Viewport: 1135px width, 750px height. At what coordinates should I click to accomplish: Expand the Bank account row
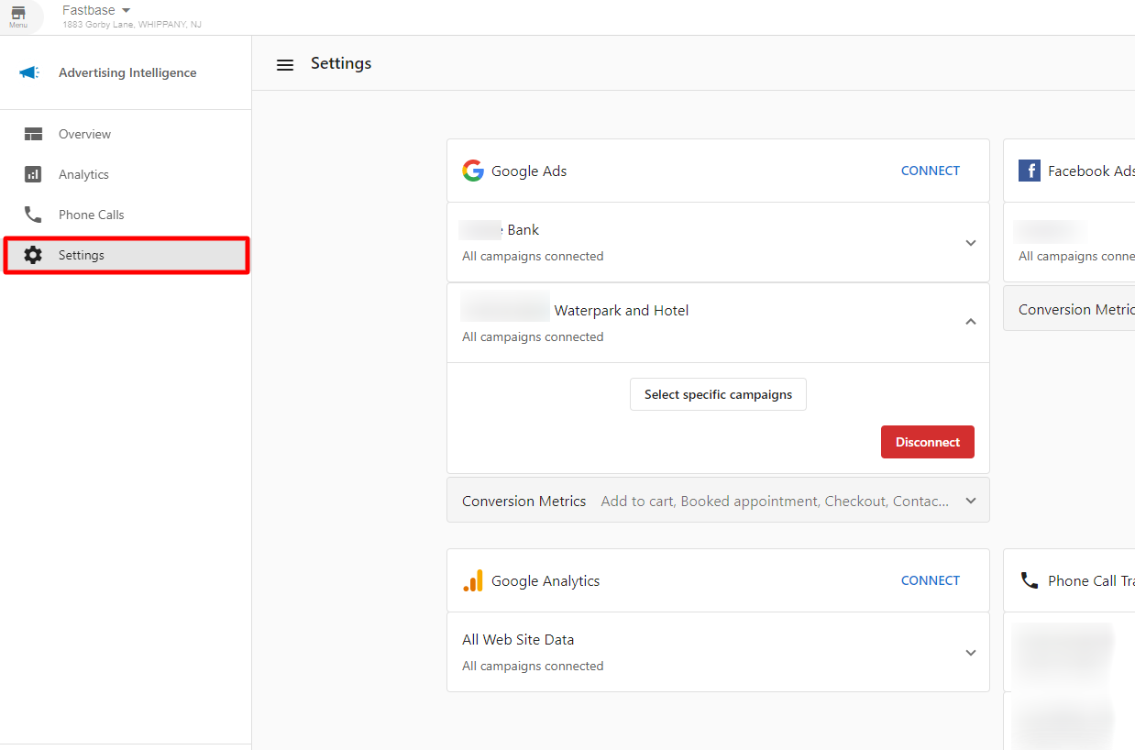point(970,242)
